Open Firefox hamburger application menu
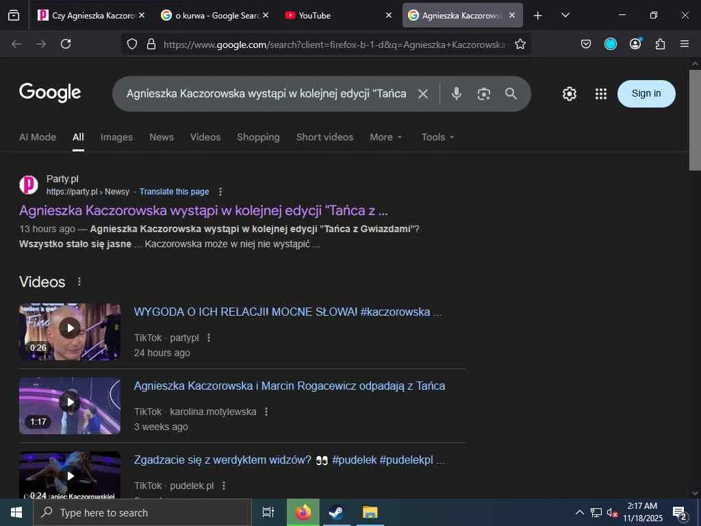701x526 pixels. tap(685, 44)
